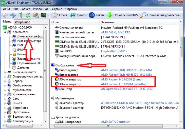
Task: Open the AMD SATA Controller link
Action: point(115,122)
